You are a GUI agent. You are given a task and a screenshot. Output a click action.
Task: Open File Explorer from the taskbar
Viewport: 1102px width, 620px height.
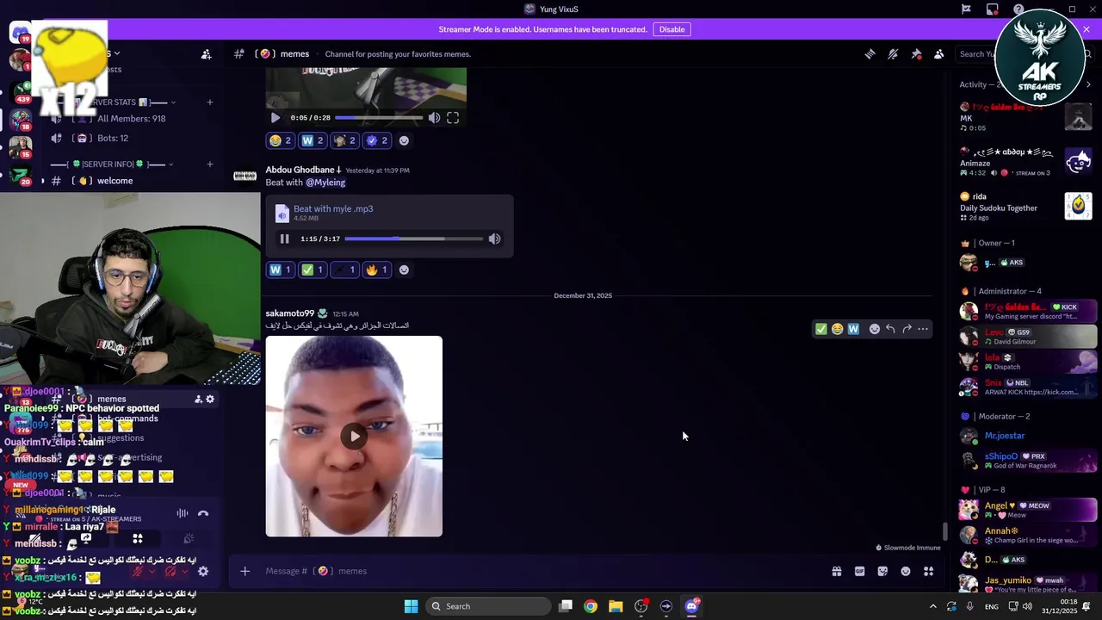point(616,606)
